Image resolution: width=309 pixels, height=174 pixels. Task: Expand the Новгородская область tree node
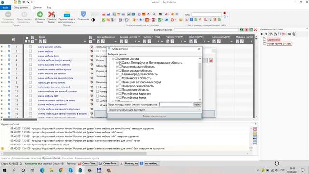pyautogui.click(x=117, y=86)
